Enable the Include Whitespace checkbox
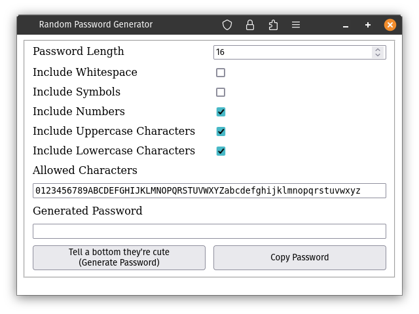419x314 pixels. point(221,73)
